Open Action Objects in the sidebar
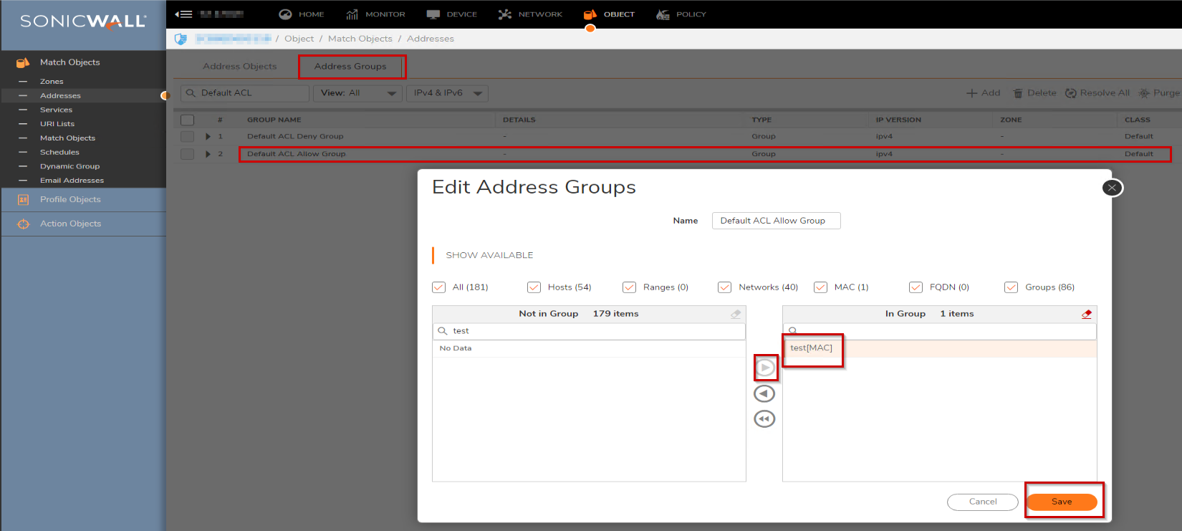Screen dimensions: 1182x531 tap(70, 224)
